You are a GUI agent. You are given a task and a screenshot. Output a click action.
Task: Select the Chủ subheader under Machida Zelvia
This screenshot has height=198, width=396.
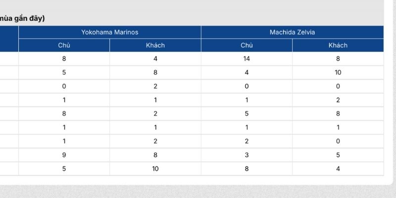tap(247, 45)
